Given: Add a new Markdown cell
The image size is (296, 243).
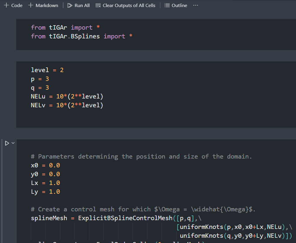Looking at the screenshot, I should click(x=43, y=5).
